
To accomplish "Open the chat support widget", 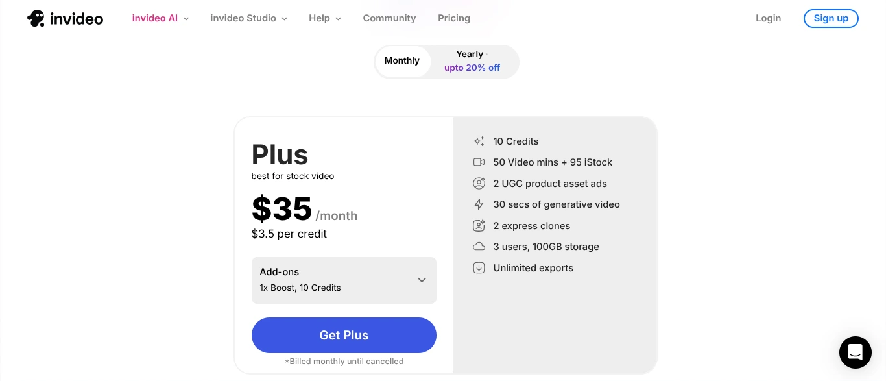I will [x=855, y=352].
